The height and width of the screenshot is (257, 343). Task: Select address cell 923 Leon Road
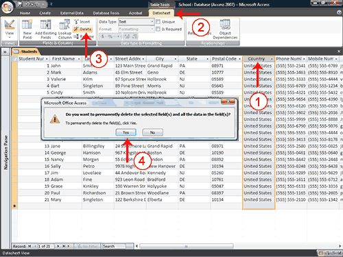click(x=130, y=180)
